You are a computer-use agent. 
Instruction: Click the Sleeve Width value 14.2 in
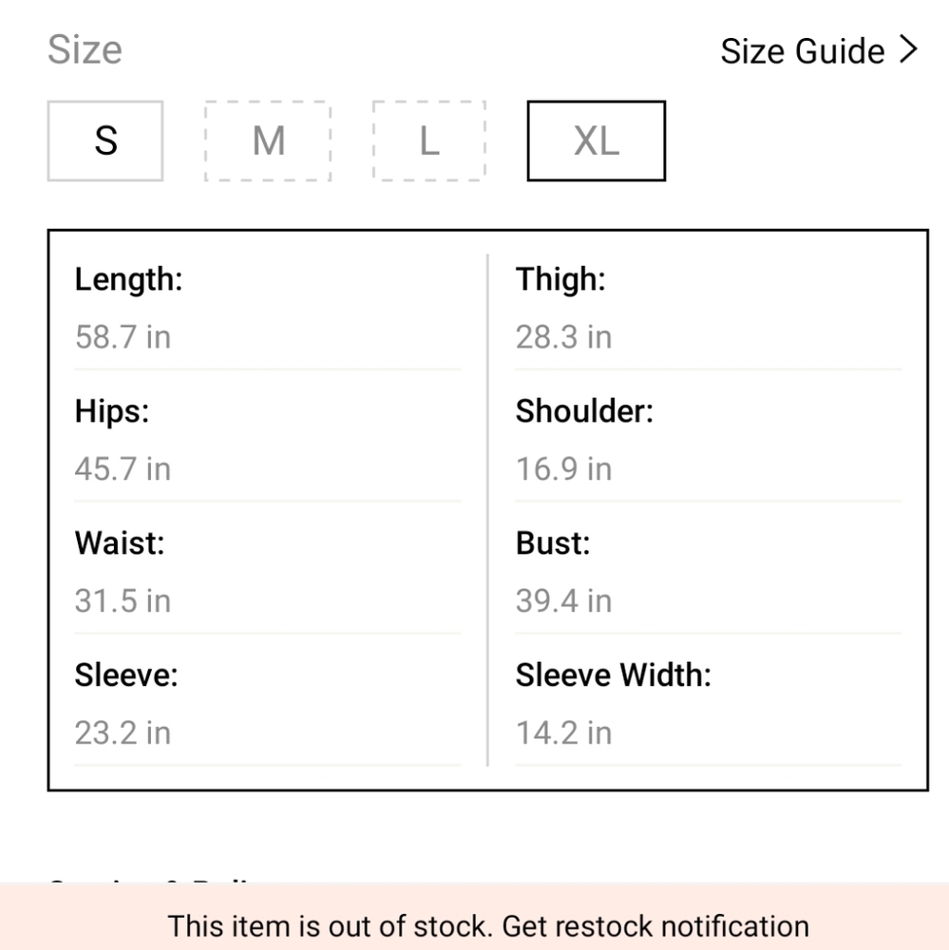coord(563,733)
